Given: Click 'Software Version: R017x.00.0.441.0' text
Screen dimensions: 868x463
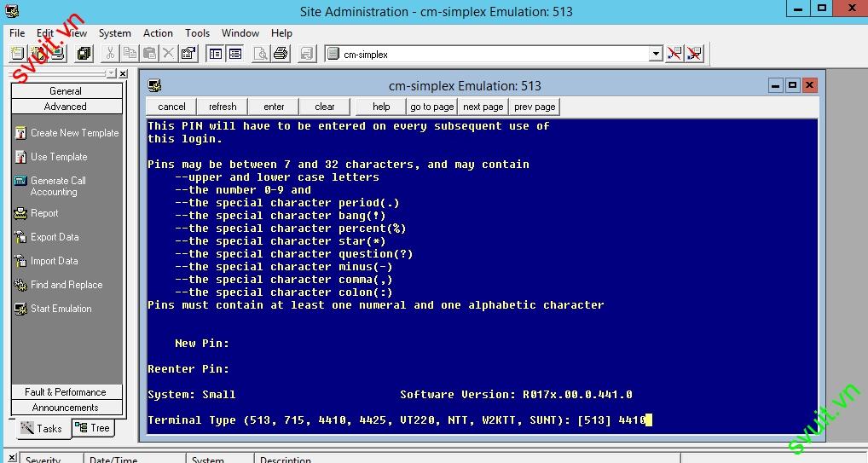Looking at the screenshot, I should click(x=516, y=394).
